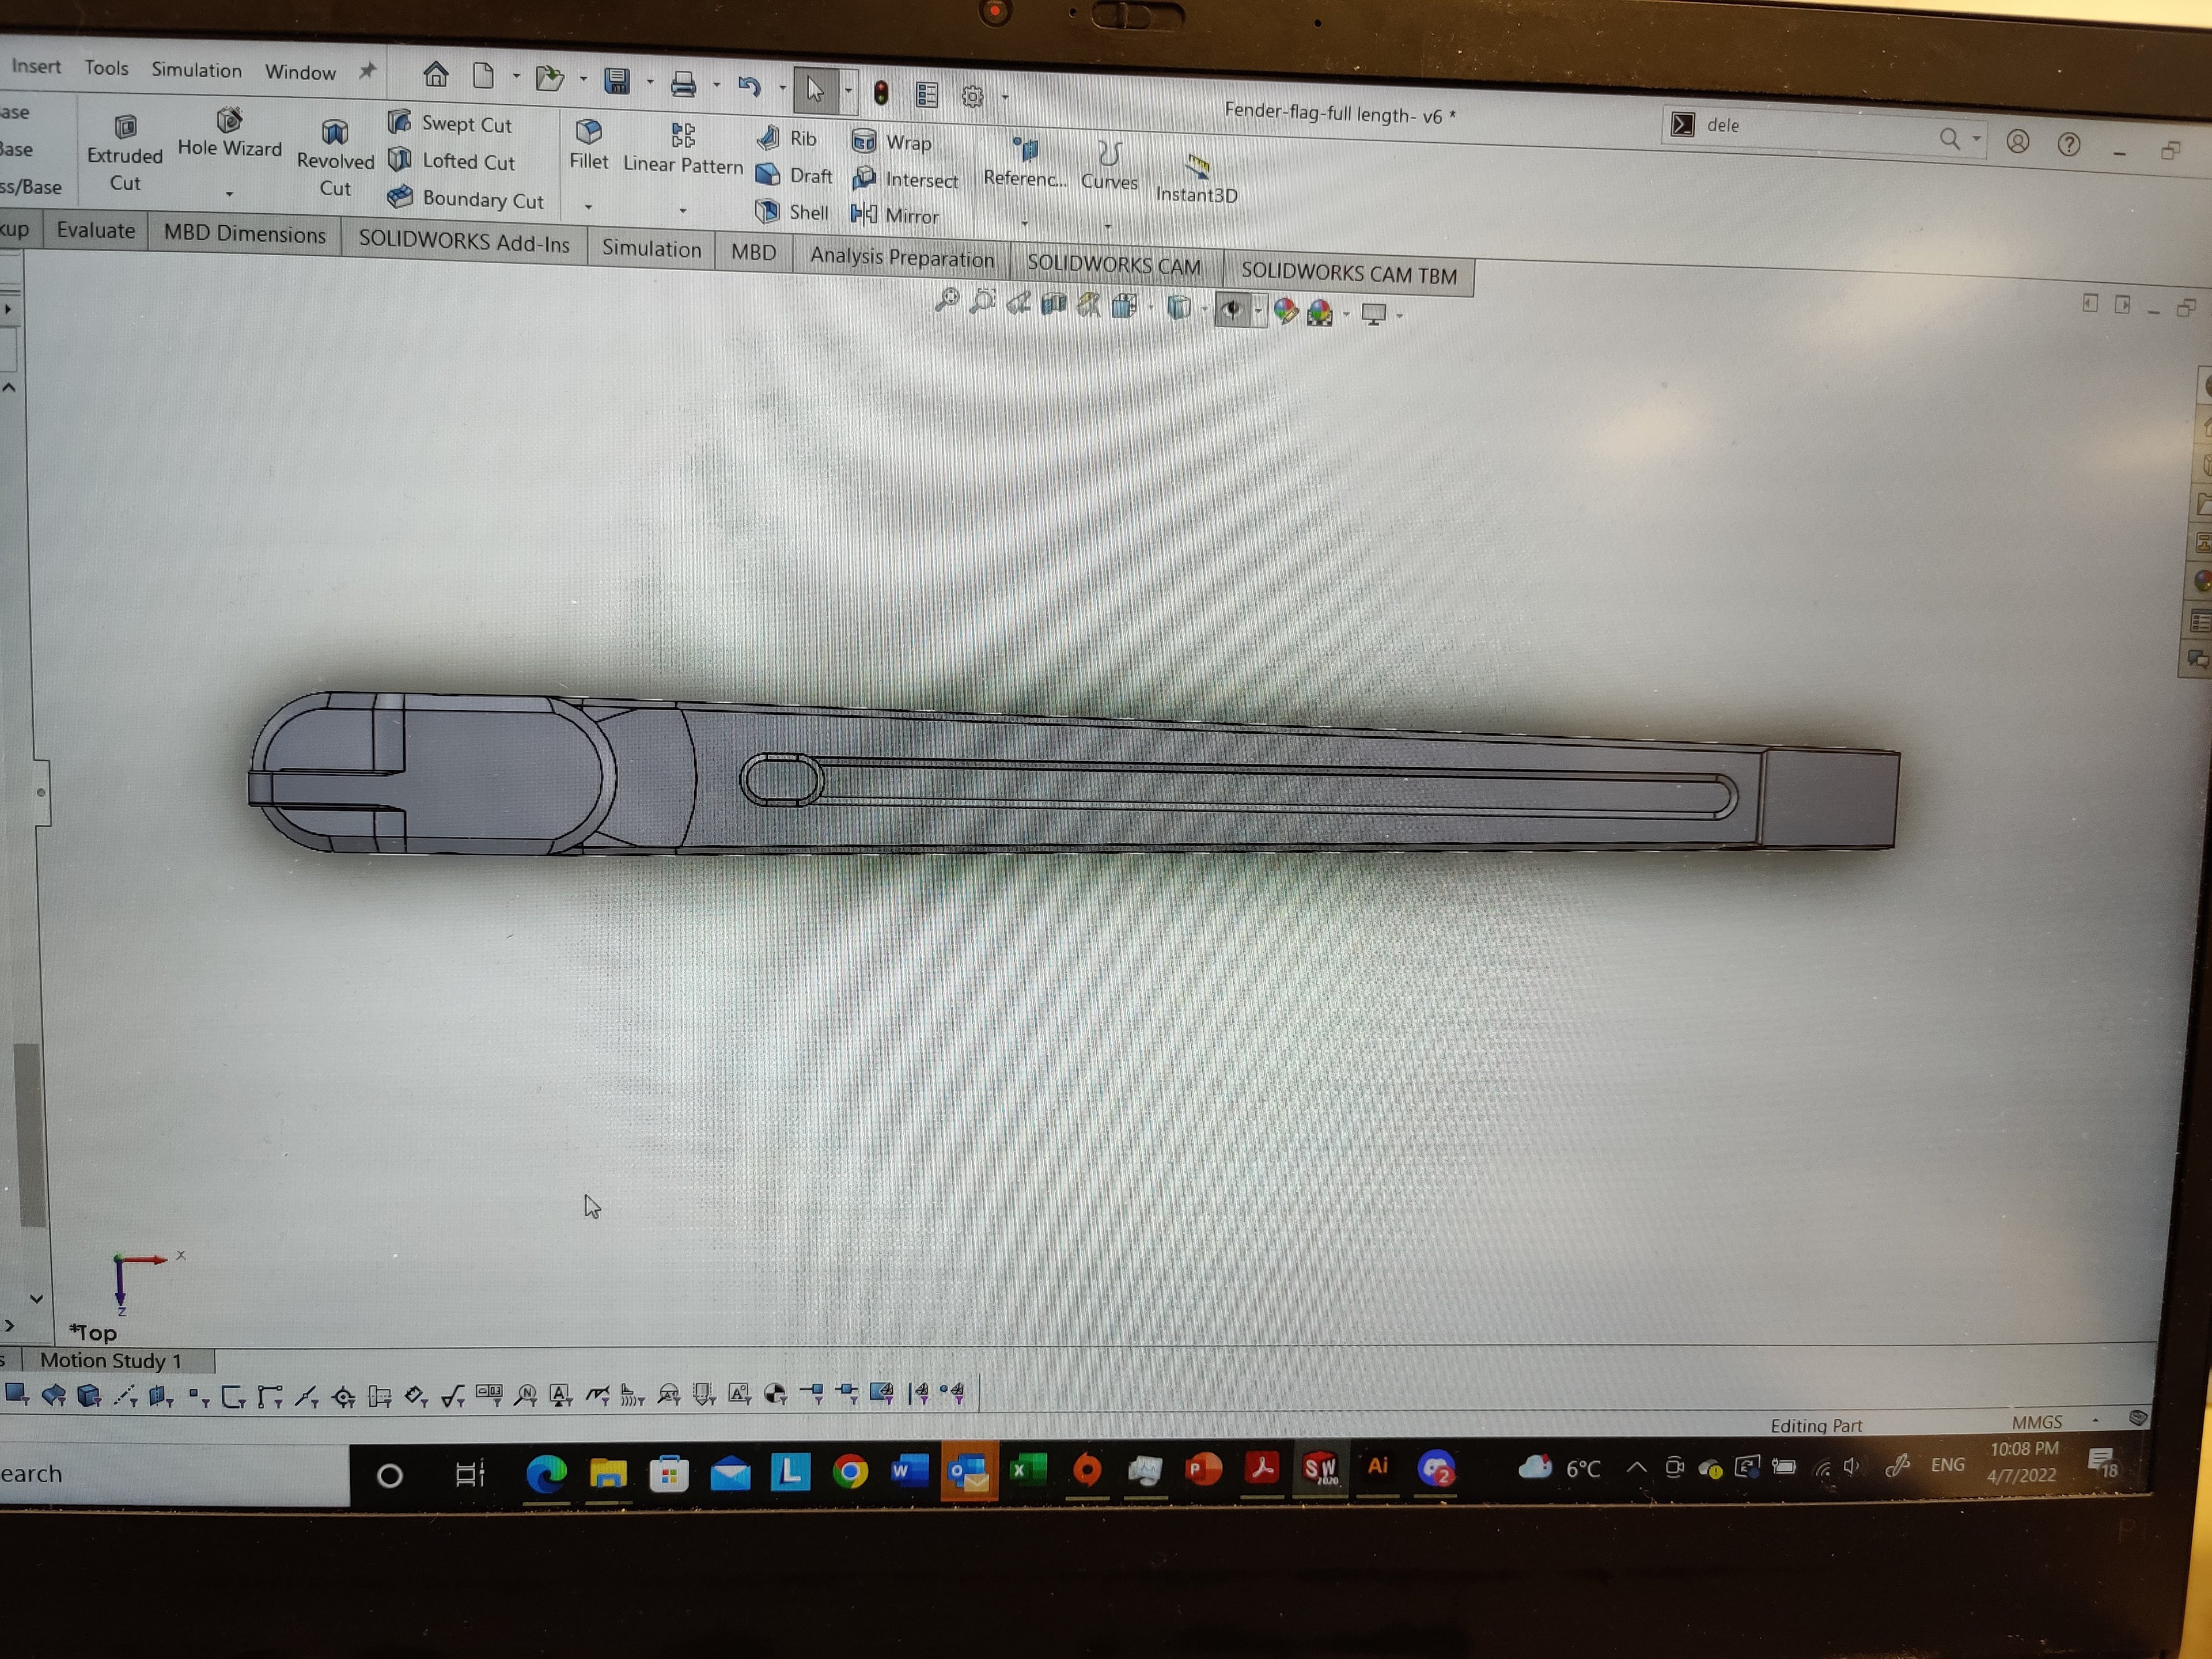Click the Linear Pattern tool
2212x1659 pixels.
pos(683,150)
